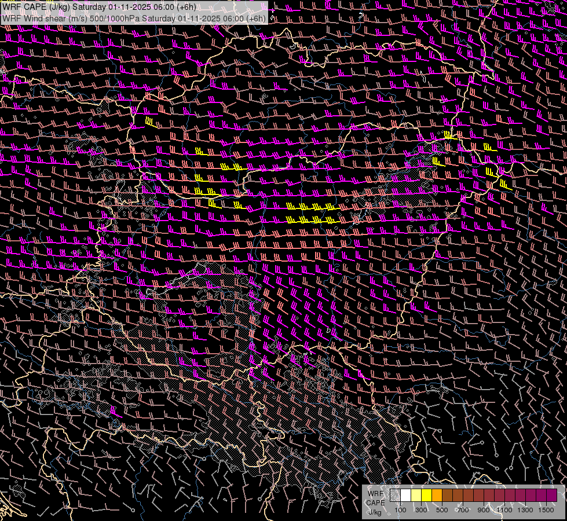567x521 pixels.
Task: Click the WRF Wind shear title line
Action: point(134,18)
